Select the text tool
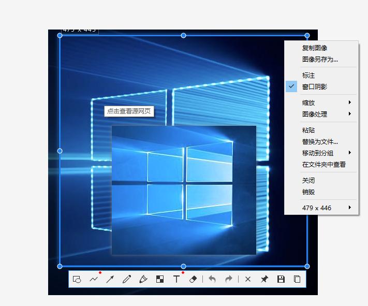368x306 pixels. [x=176, y=279]
